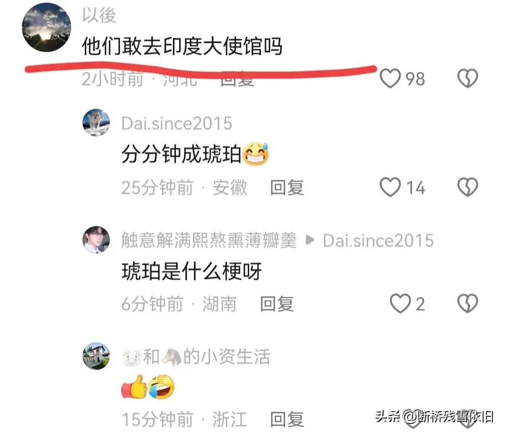Like Dai.since2015's comment with 14 likes
The height and width of the screenshot is (434, 505).
[390, 187]
